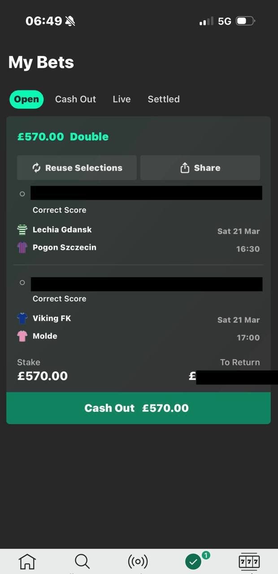This screenshot has height=574, width=278.
Task: Tap the Lechia Gdansk kit icon
Action: coord(22,230)
